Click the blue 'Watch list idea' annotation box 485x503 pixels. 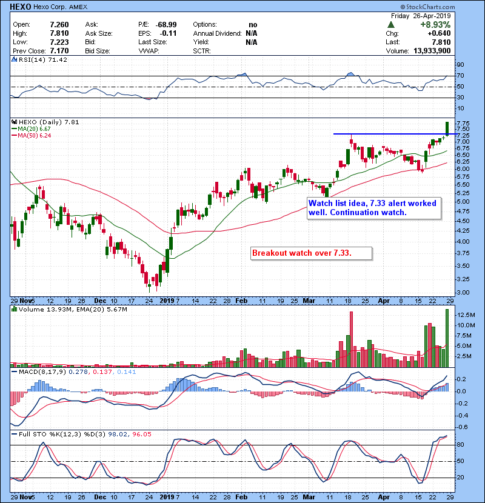[373, 208]
